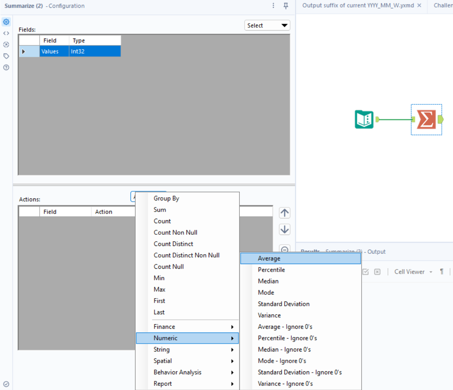Click the x-box icon in the Results toolbar
The height and width of the screenshot is (390, 453).
click(377, 272)
